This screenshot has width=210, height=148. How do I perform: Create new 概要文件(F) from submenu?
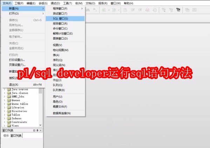tap(65, 107)
